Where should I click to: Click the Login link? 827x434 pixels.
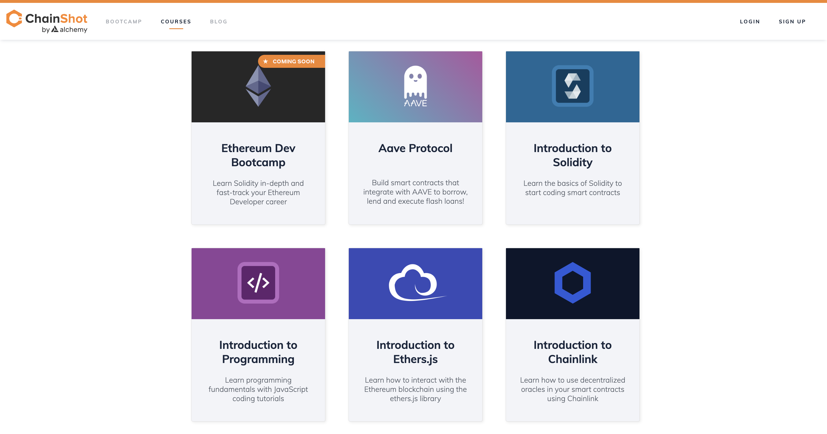pyautogui.click(x=750, y=21)
